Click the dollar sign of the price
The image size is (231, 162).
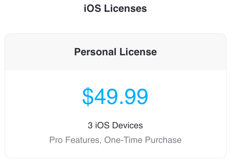pyautogui.click(x=88, y=96)
